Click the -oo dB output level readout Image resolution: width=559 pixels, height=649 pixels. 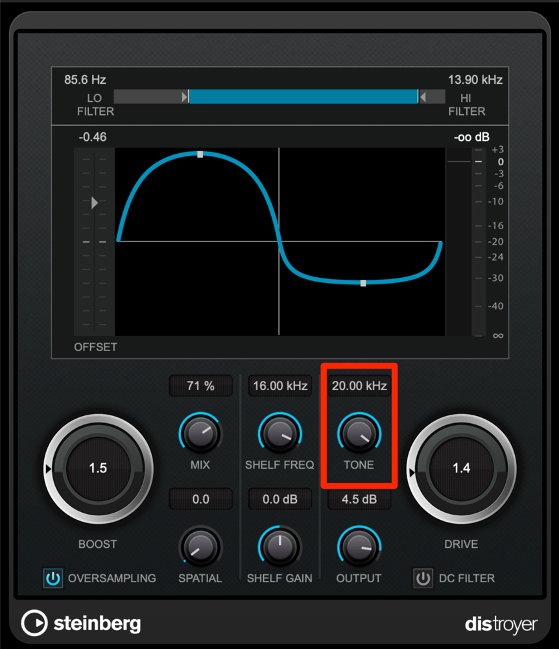point(471,137)
